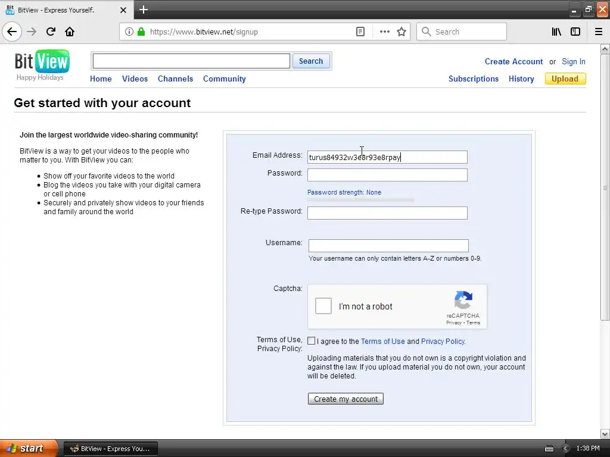Open reCAPTCHA Terms link
The image size is (610, 457).
pyautogui.click(x=474, y=323)
